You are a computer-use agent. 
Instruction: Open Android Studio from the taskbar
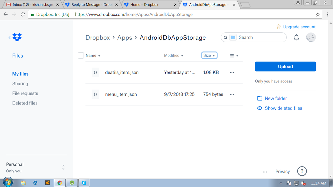72,183
